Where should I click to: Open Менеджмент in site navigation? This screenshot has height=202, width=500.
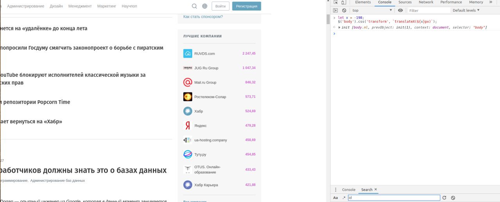point(80,6)
